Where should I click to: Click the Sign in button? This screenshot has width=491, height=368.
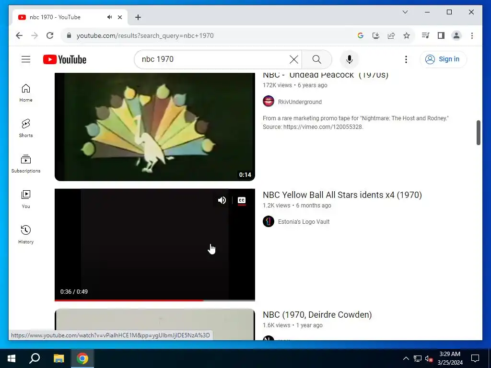[x=443, y=59]
